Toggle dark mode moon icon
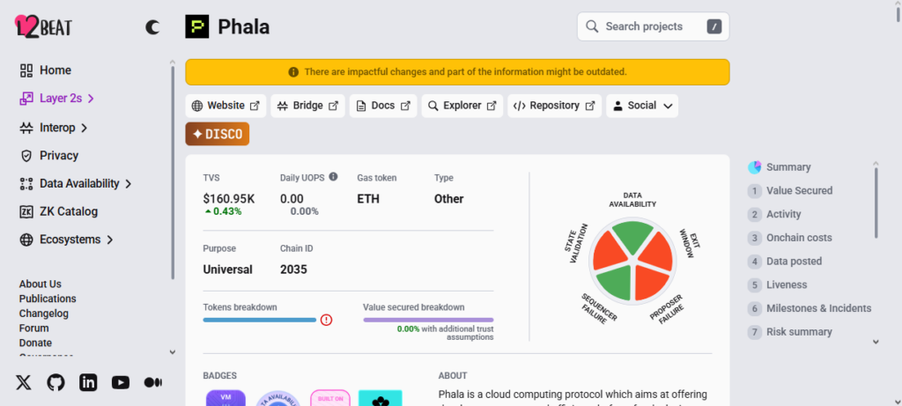This screenshot has height=406, width=902. tap(152, 26)
